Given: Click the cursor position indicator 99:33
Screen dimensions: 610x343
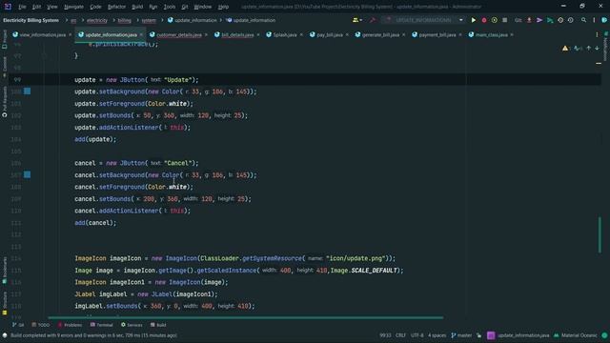Looking at the screenshot, I should click(385, 335).
